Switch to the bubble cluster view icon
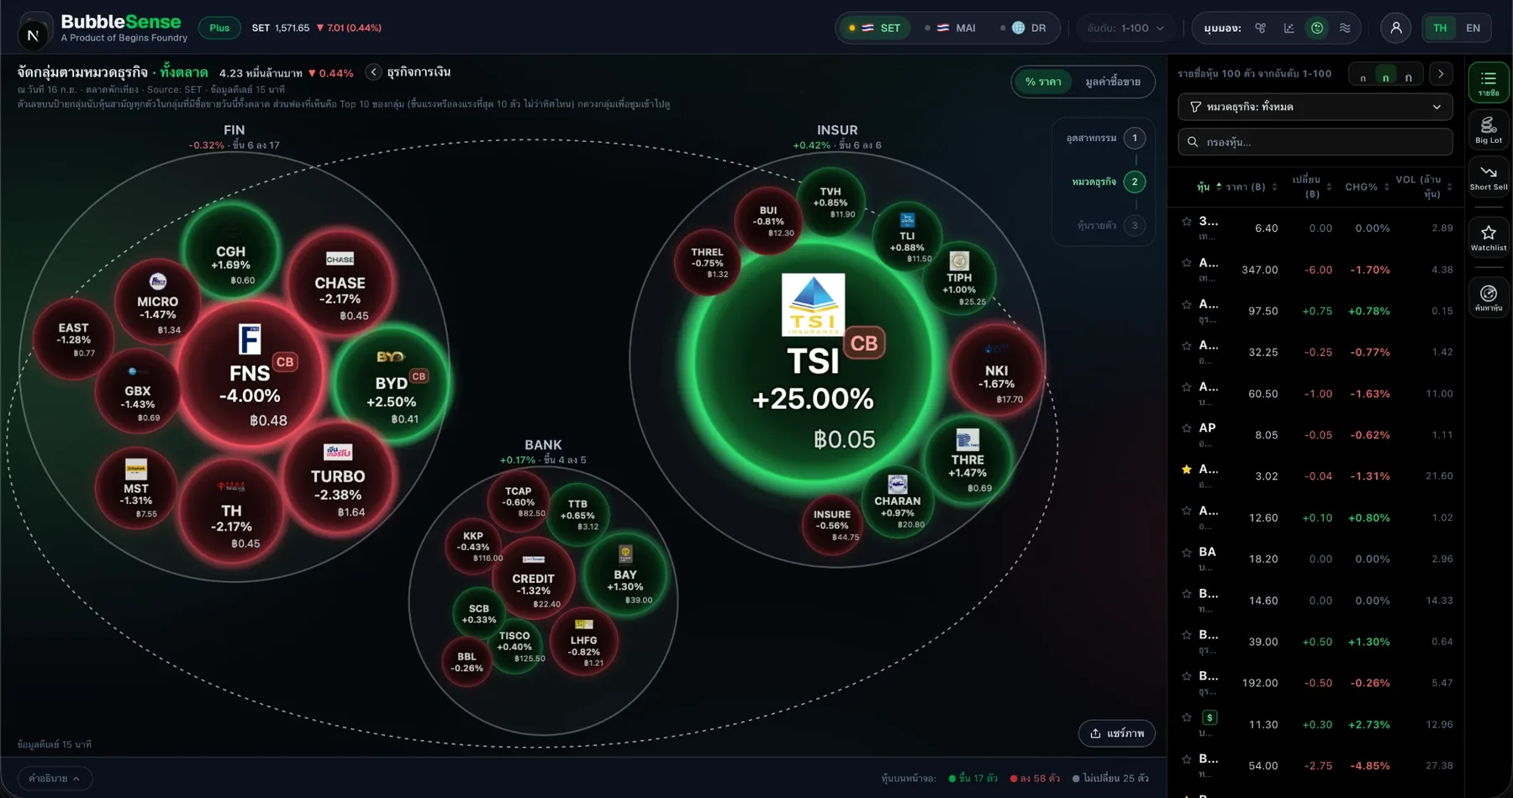 (1260, 28)
